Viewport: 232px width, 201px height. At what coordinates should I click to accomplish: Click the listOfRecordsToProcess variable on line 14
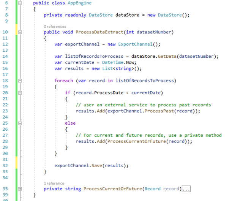(94, 56)
